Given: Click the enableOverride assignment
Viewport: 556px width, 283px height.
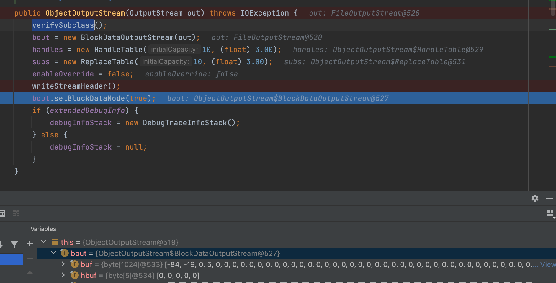Looking at the screenshot, I should click(x=83, y=74).
